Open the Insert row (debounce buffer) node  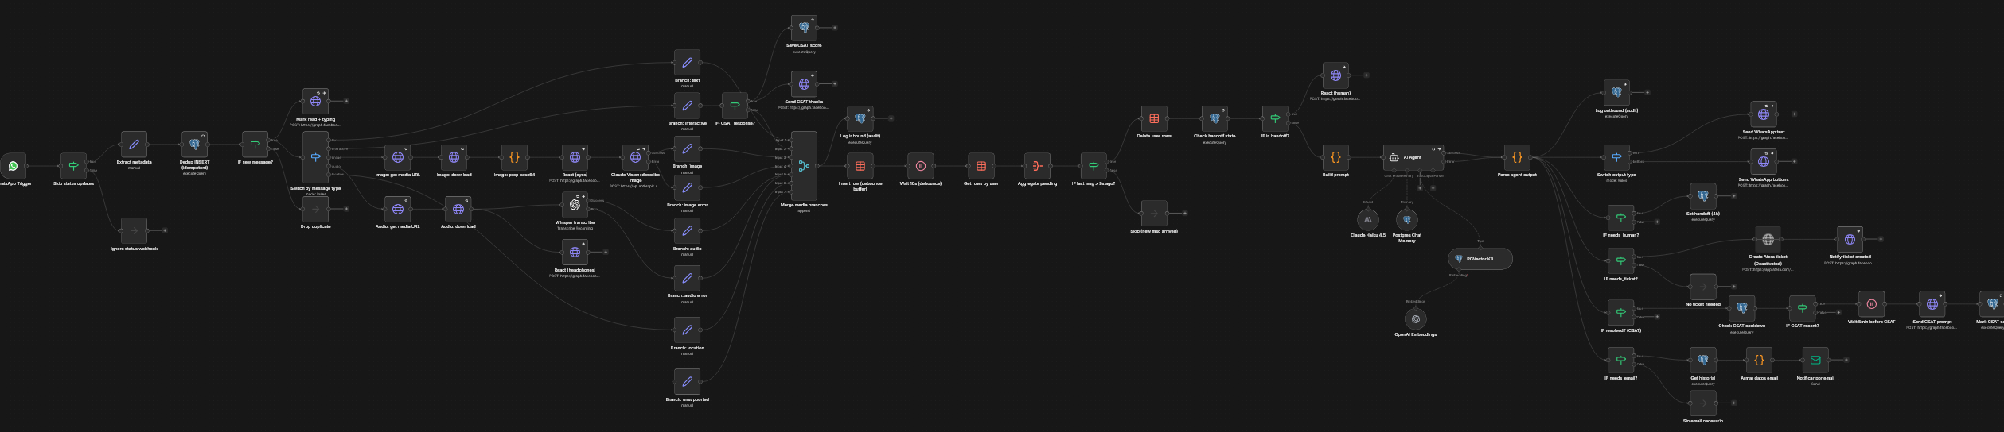click(x=860, y=166)
